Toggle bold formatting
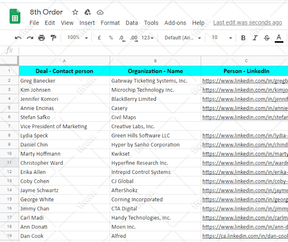The width and height of the screenshot is (288, 242). pyautogui.click(x=243, y=38)
